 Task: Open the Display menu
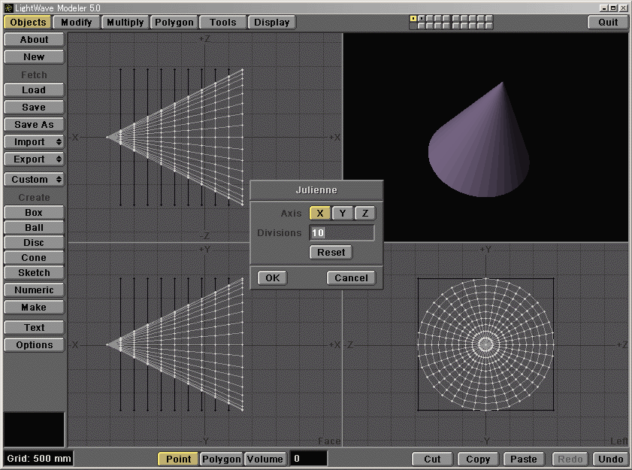click(271, 22)
